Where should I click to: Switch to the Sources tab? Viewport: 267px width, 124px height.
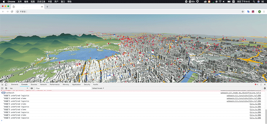(34, 85)
